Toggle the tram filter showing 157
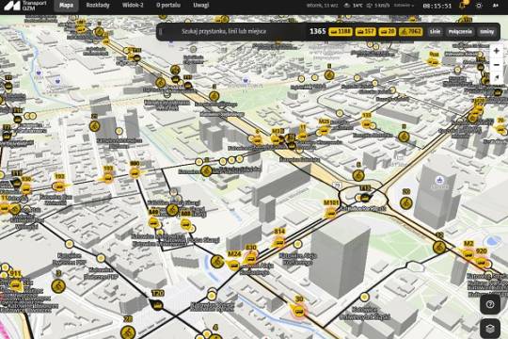 tap(366, 32)
